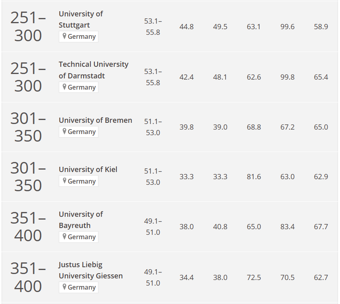340x304 pixels.
Task: Click the 81.6 score in the Kiel row
Action: coord(254,177)
